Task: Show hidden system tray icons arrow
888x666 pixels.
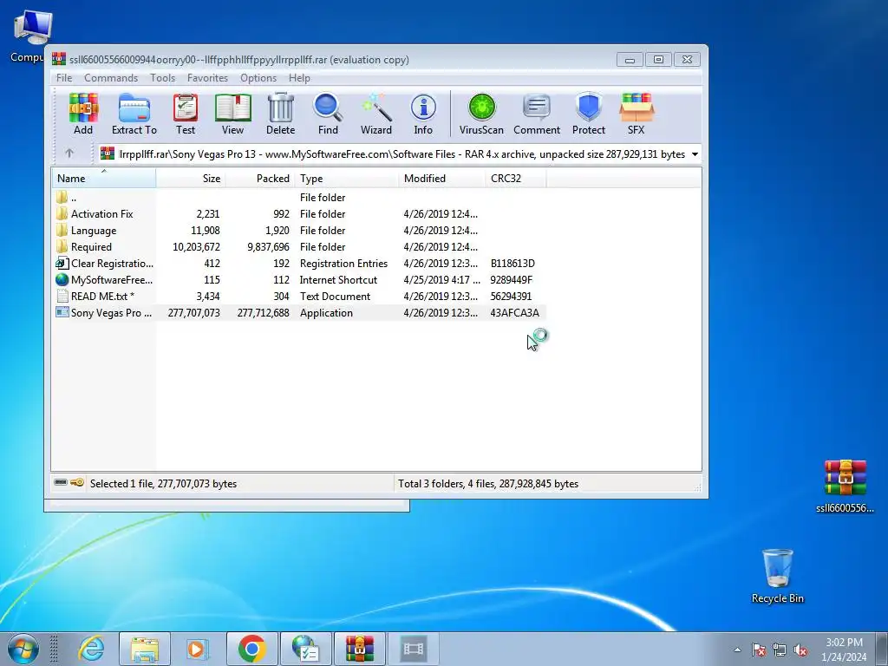Action: [x=737, y=650]
